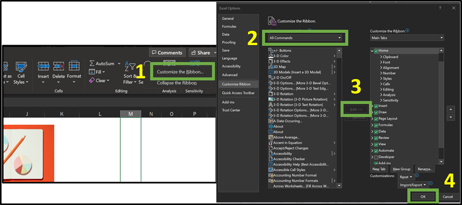
Task: Click the move up arrow button
Action: coord(451,110)
